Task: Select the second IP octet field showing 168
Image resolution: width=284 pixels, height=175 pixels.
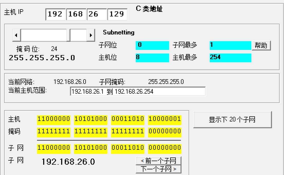Action: (76, 14)
